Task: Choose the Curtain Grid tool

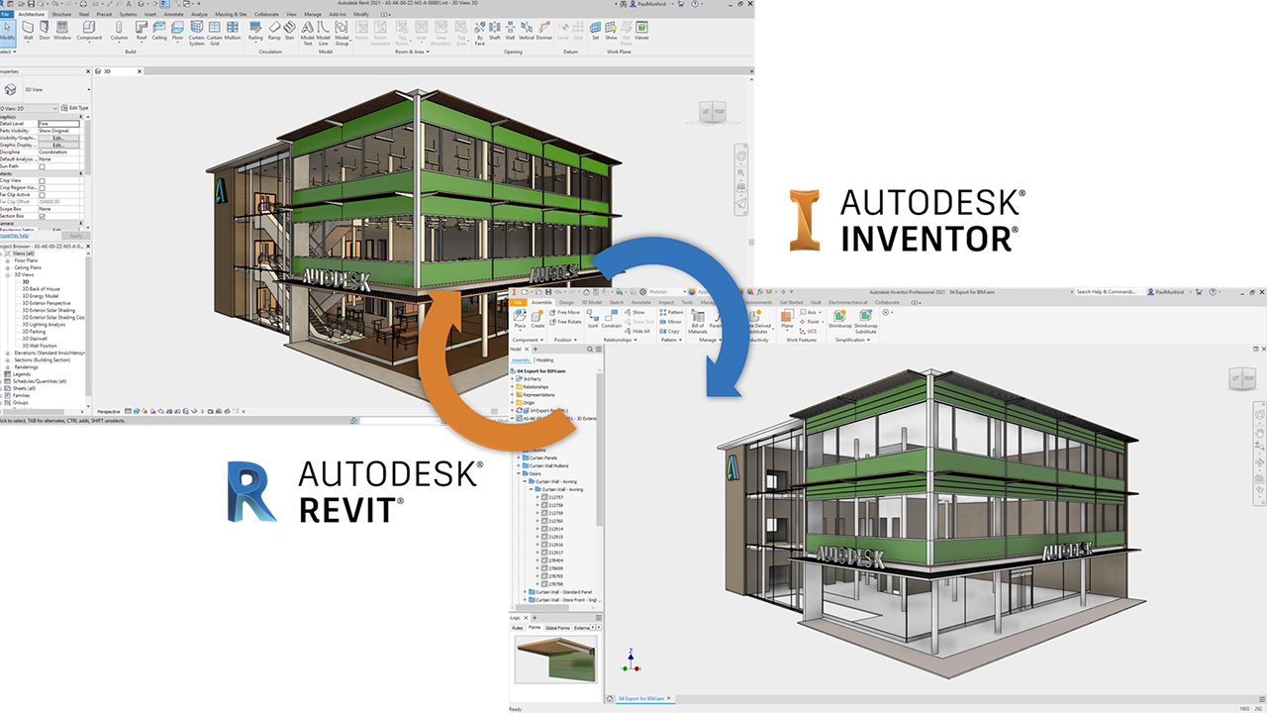Action: click(214, 28)
